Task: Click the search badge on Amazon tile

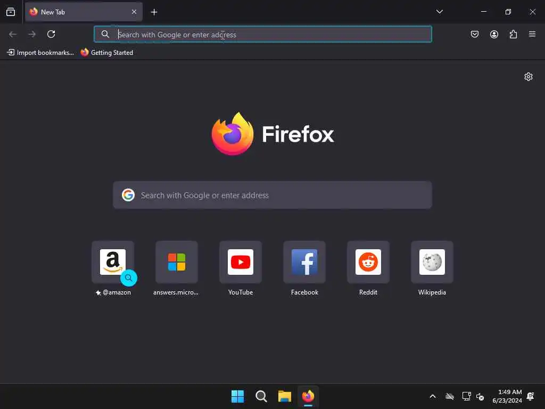Action: point(129,278)
